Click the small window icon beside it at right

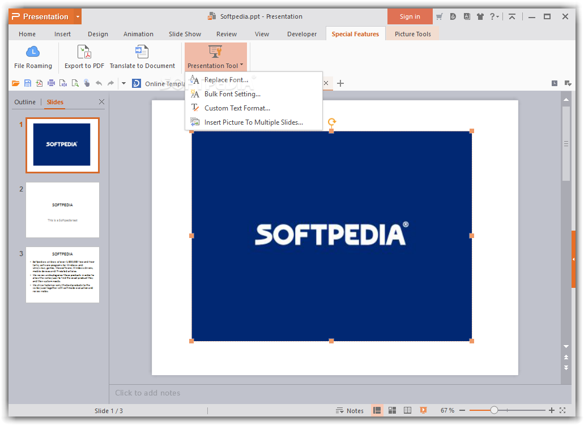point(568,83)
